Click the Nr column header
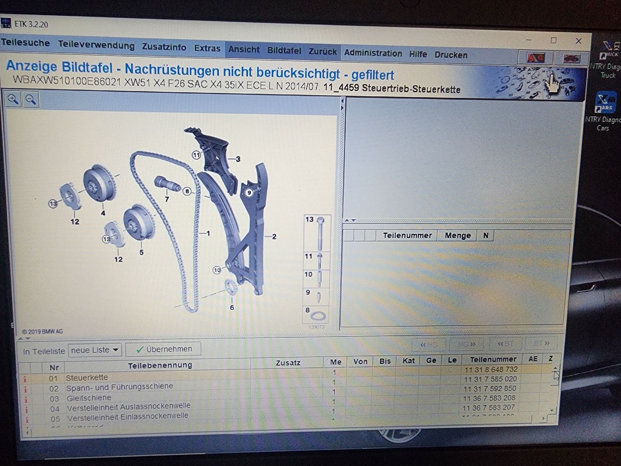Image resolution: width=621 pixels, height=466 pixels. [x=54, y=367]
